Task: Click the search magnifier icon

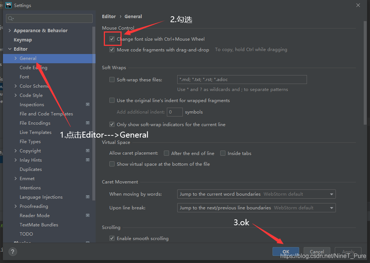Action: tap(11, 18)
